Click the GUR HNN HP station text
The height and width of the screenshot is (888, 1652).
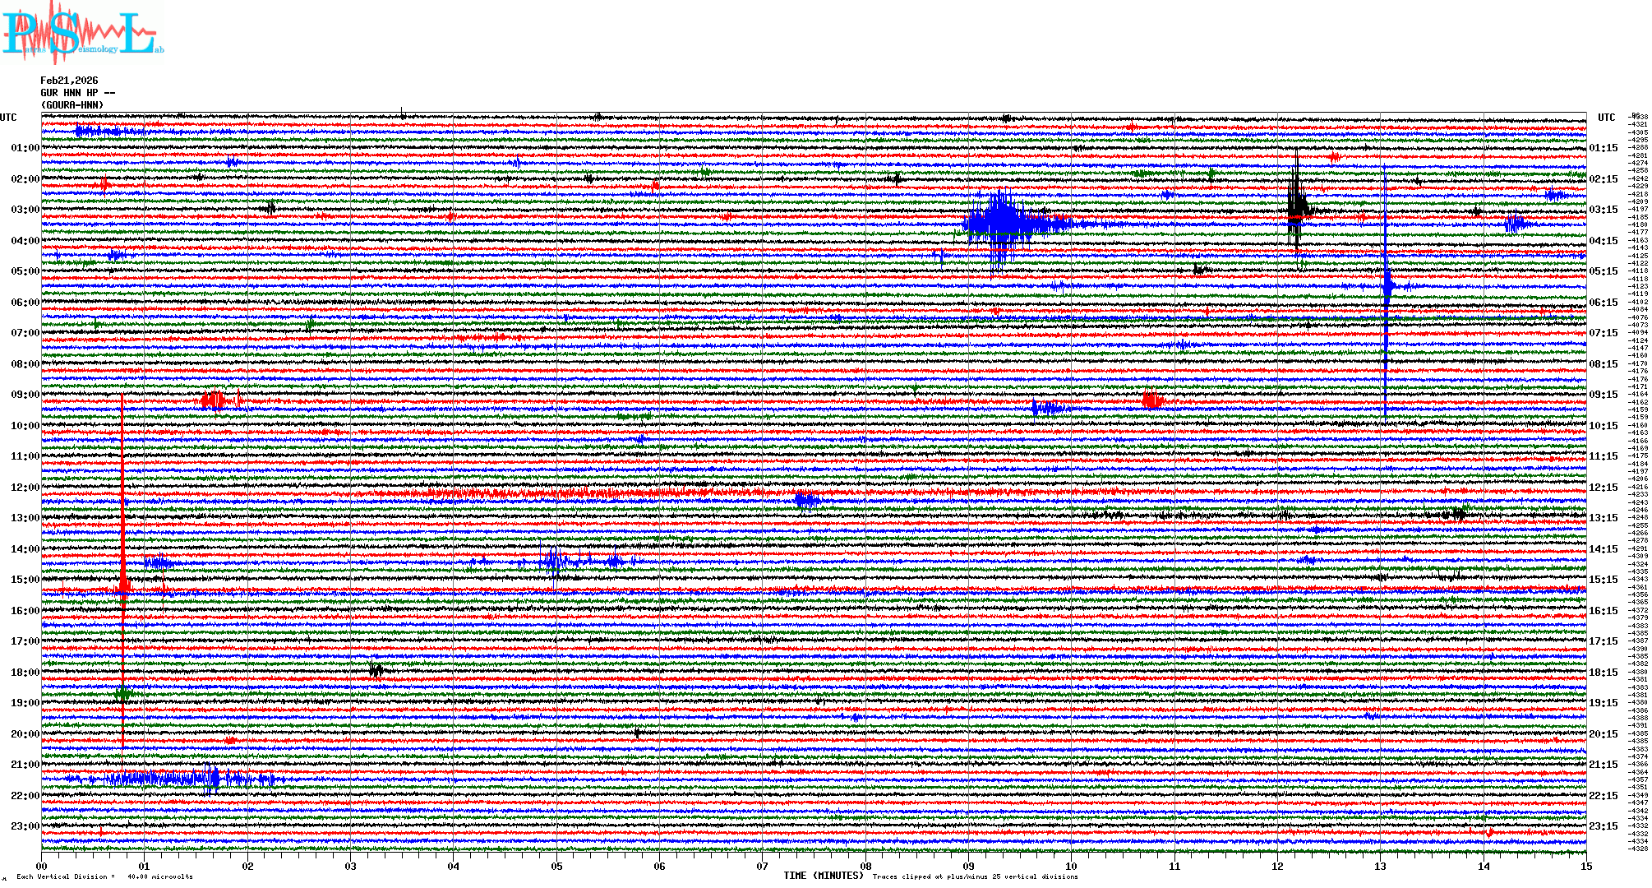pos(77,93)
